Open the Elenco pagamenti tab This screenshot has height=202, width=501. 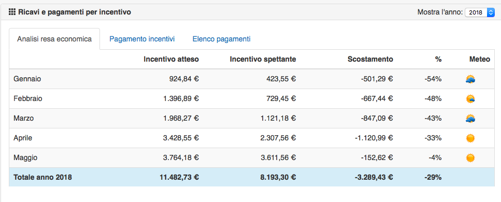point(221,39)
